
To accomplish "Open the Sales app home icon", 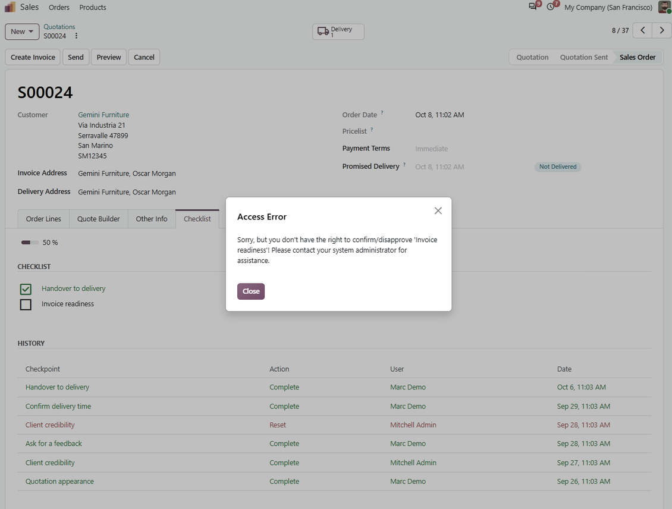I will [x=10, y=7].
